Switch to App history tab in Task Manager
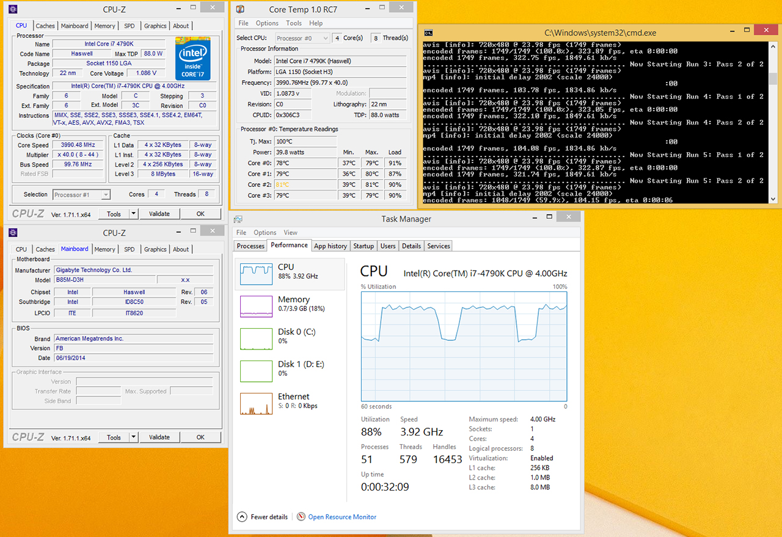The height and width of the screenshot is (537, 782). 331,246
